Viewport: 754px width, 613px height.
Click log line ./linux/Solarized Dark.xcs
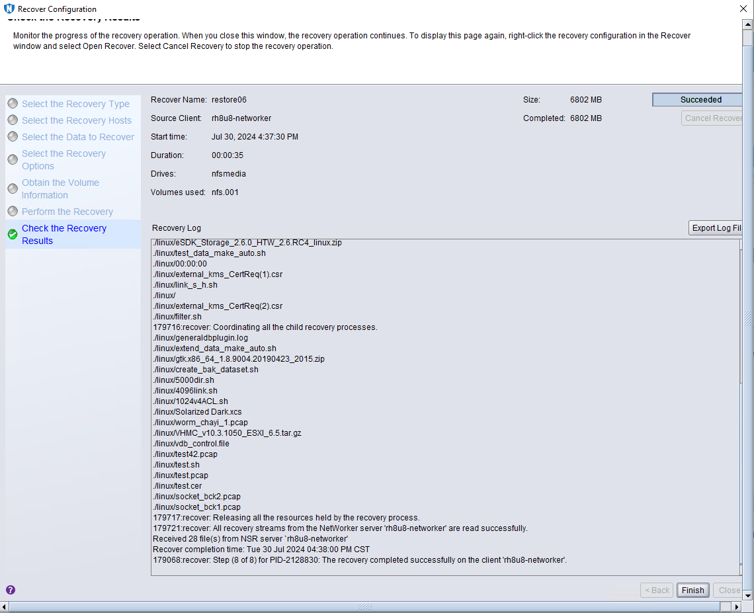coord(197,411)
